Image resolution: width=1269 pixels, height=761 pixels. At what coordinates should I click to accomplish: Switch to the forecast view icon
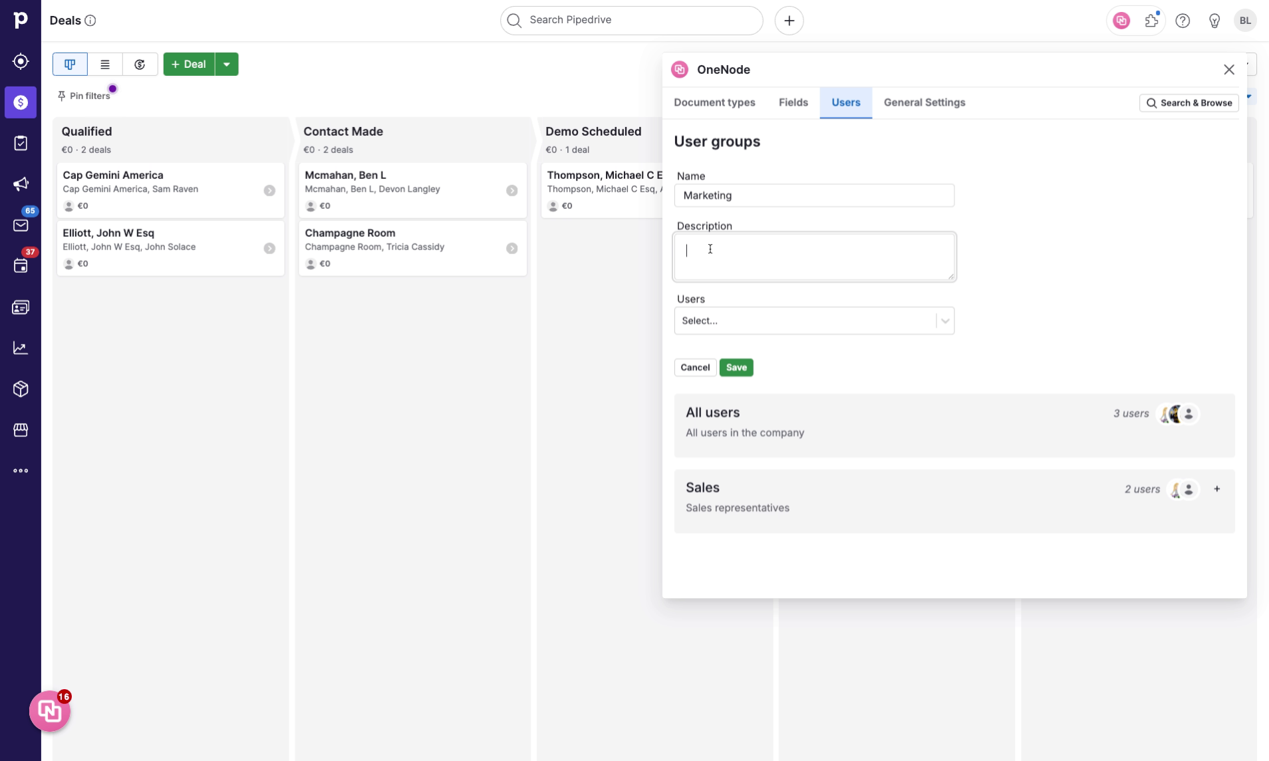140,65
